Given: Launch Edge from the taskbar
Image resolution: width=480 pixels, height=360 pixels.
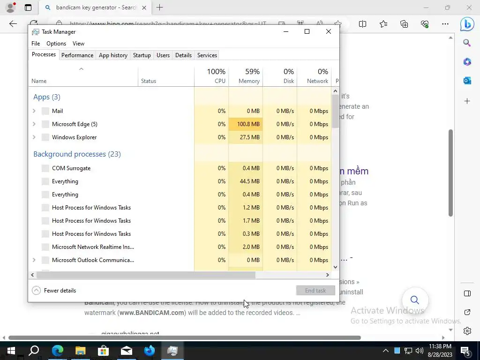Looking at the screenshot, I should tap(57, 351).
